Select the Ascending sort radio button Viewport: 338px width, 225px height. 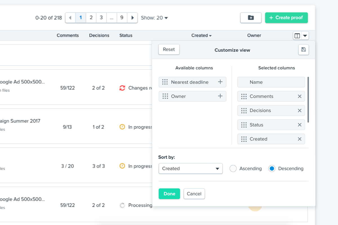[x=233, y=168]
